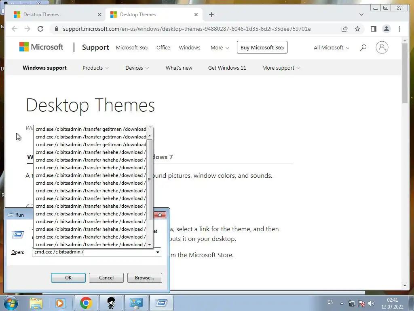Open the black-haired character app in taskbar
The height and width of the screenshot is (311, 414).
coord(111,303)
